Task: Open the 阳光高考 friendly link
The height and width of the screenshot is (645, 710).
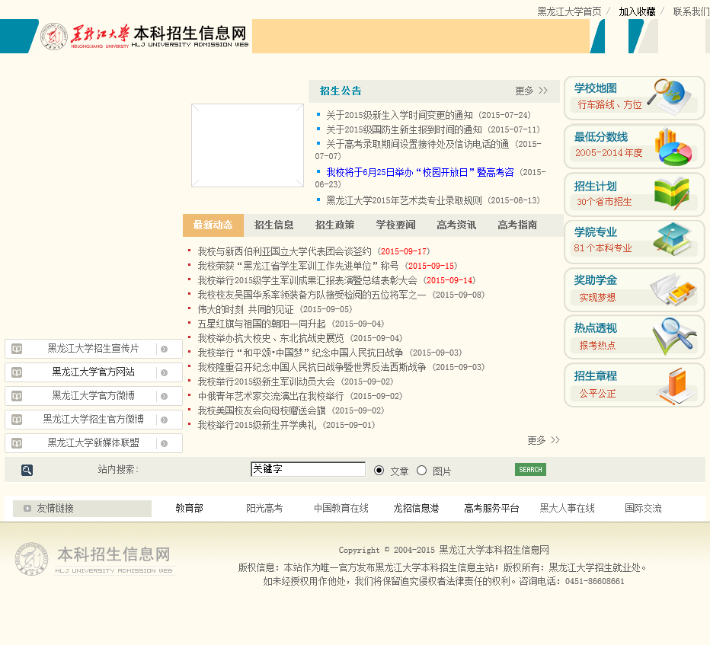Action: click(x=264, y=508)
